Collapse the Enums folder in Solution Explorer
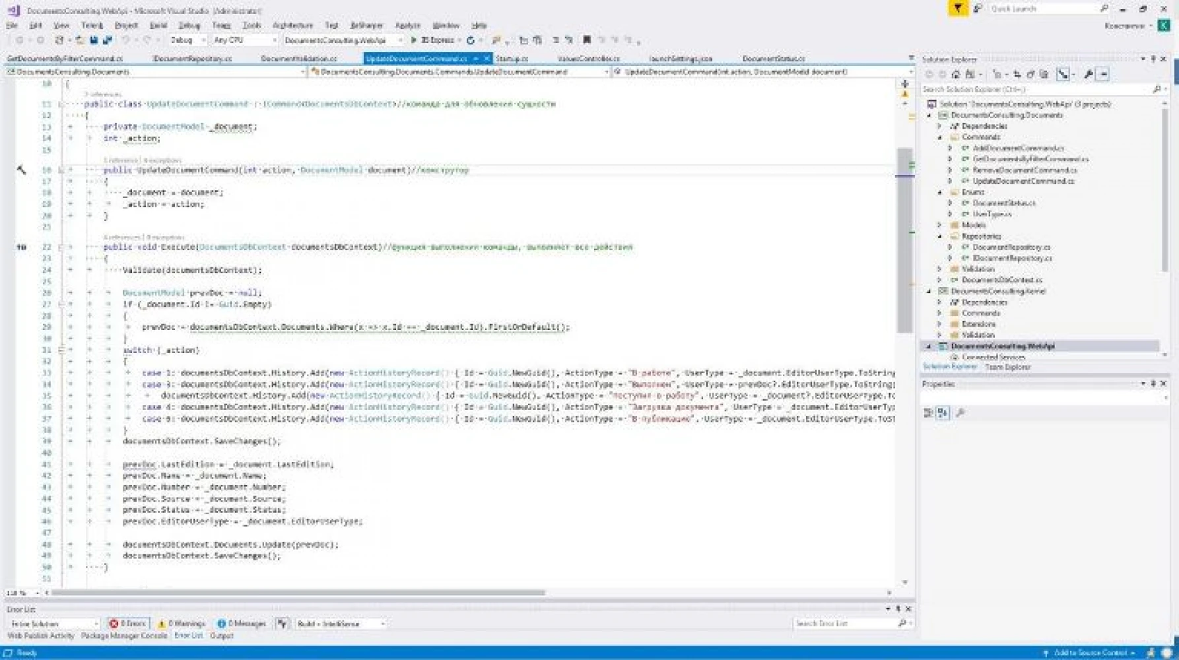The width and height of the screenshot is (1179, 660). tap(940, 192)
